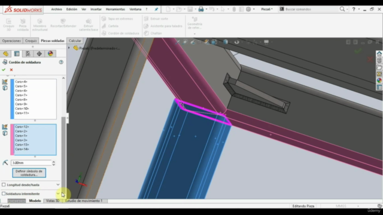Select Cara<11> in first selection list
The height and width of the screenshot is (215, 383).
click(x=22, y=113)
